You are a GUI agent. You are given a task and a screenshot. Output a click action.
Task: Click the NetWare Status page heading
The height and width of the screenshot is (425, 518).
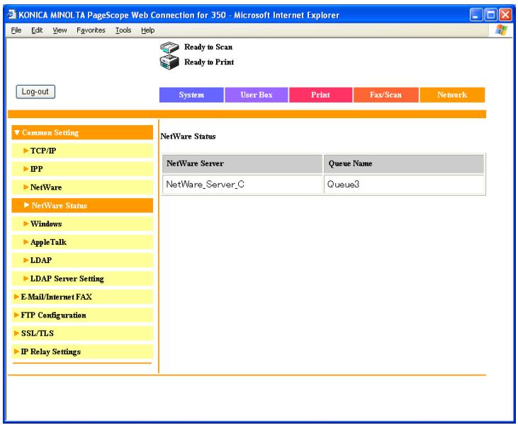(x=188, y=136)
